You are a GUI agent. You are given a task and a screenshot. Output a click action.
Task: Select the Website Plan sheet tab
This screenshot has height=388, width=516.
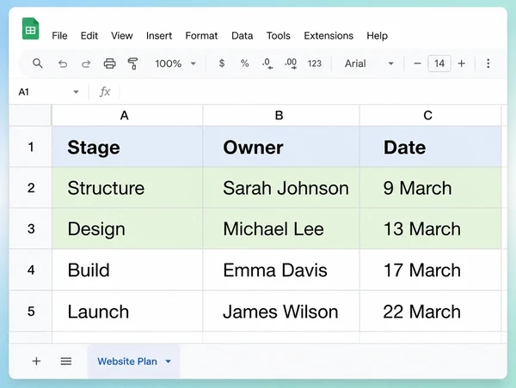tap(133, 361)
